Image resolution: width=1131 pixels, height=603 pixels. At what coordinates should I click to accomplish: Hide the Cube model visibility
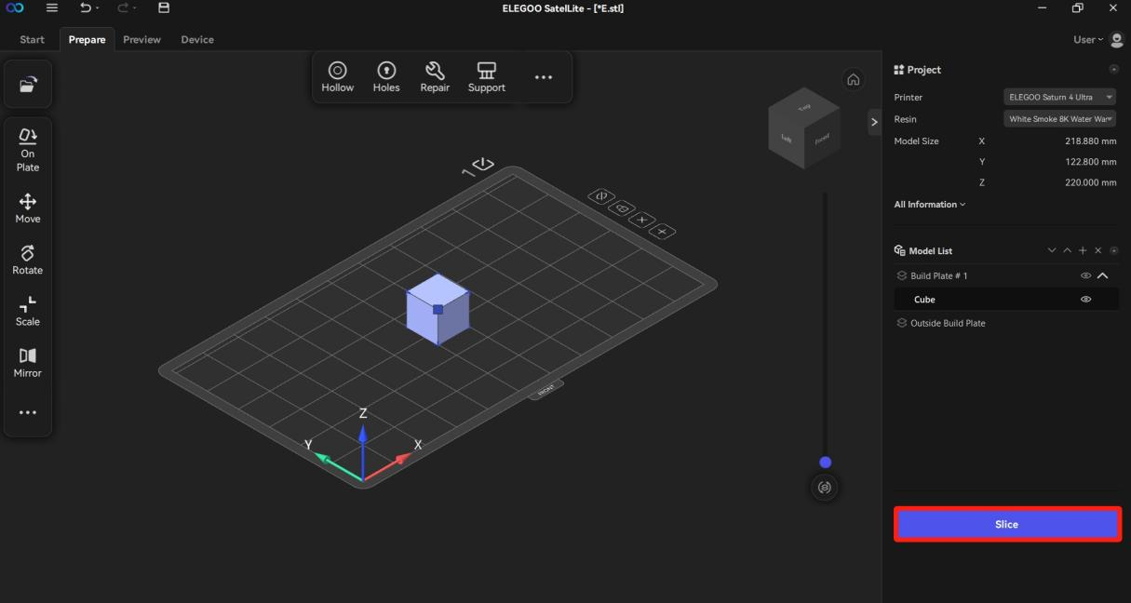[1085, 300]
